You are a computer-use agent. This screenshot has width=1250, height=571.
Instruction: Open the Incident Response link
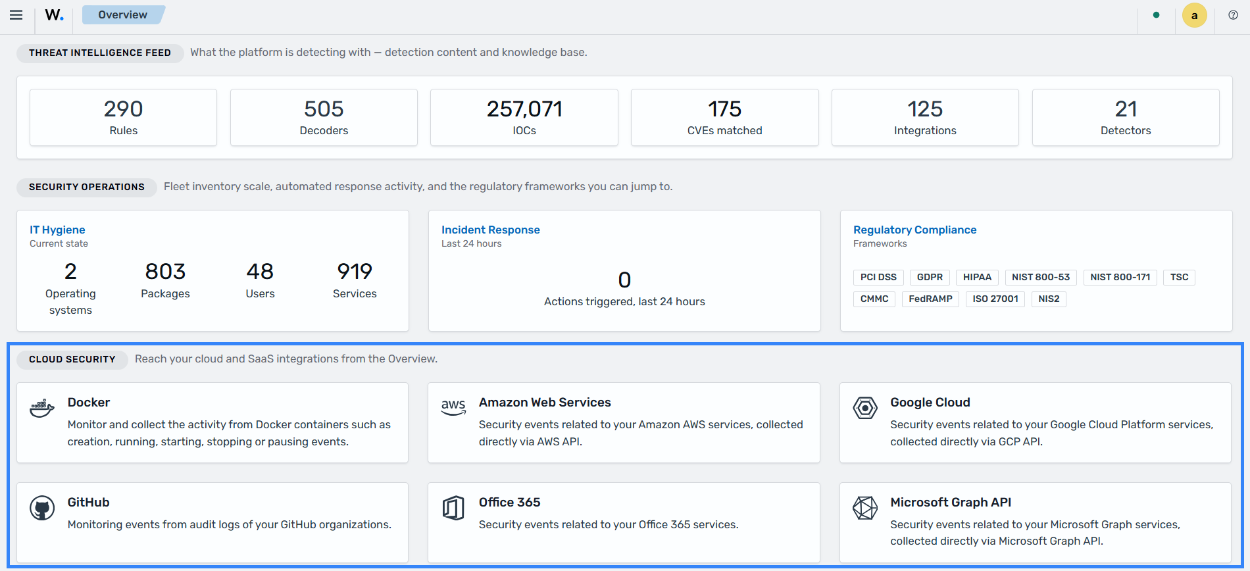[x=491, y=230]
